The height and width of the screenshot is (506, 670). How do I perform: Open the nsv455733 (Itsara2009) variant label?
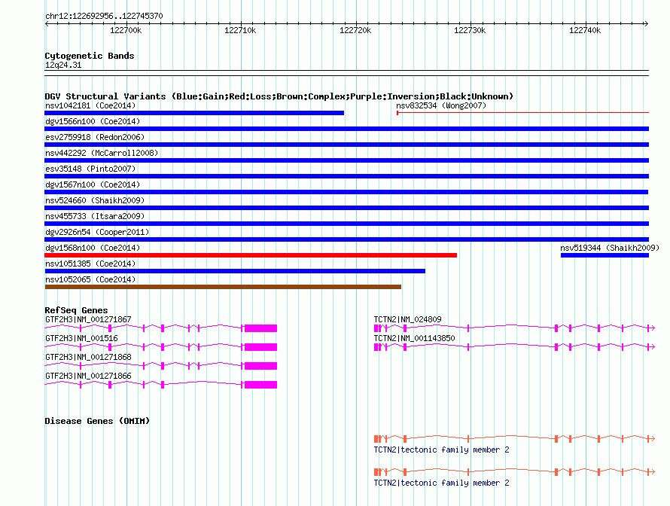tap(95, 216)
